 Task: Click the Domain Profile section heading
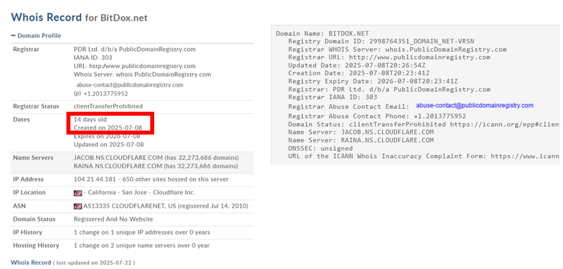[39, 35]
